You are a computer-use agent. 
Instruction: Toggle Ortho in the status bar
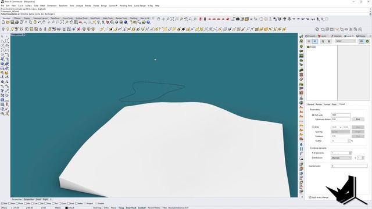106,208
